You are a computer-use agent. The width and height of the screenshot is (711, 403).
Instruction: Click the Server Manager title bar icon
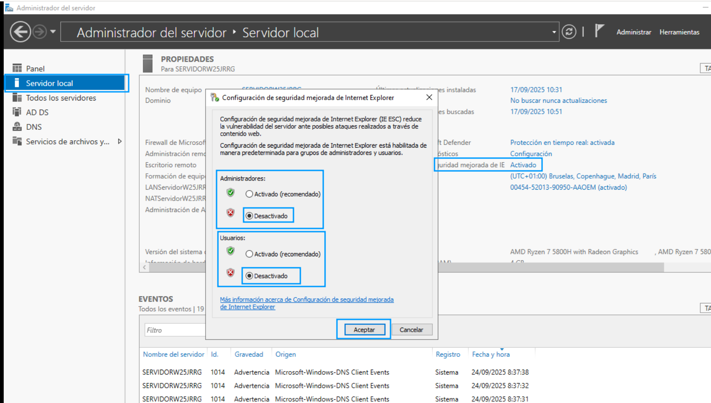(x=9, y=8)
